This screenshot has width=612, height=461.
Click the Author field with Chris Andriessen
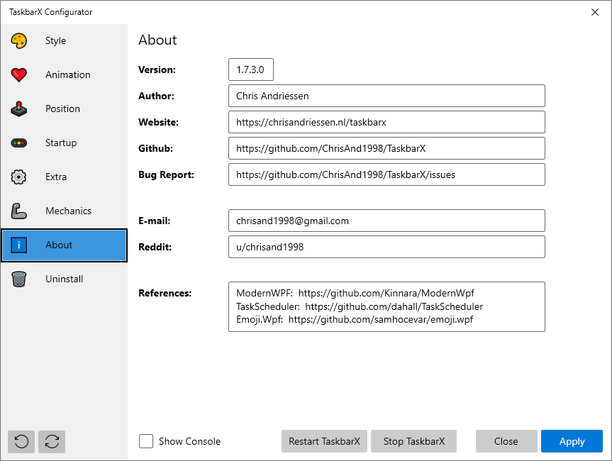386,96
